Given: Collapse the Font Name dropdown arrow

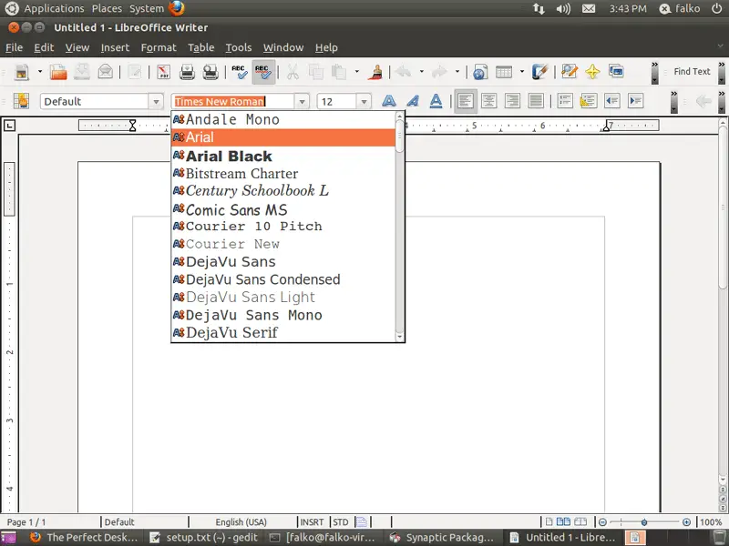Looking at the screenshot, I should pyautogui.click(x=303, y=101).
